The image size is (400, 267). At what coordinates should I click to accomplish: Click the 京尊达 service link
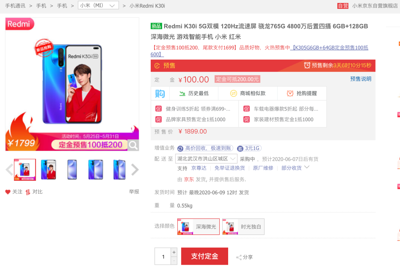(x=199, y=168)
